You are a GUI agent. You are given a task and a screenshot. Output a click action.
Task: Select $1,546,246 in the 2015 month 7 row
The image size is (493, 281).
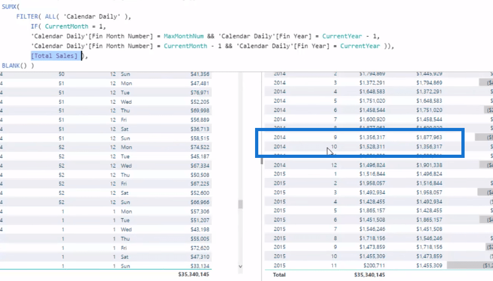pyautogui.click(x=372, y=229)
